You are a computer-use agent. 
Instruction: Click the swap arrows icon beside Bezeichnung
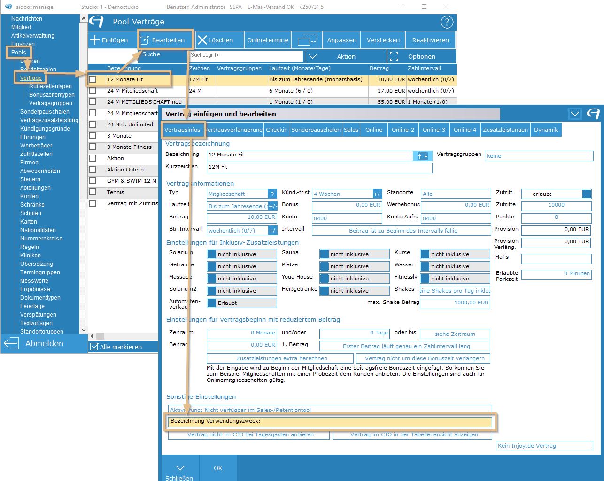pos(422,155)
